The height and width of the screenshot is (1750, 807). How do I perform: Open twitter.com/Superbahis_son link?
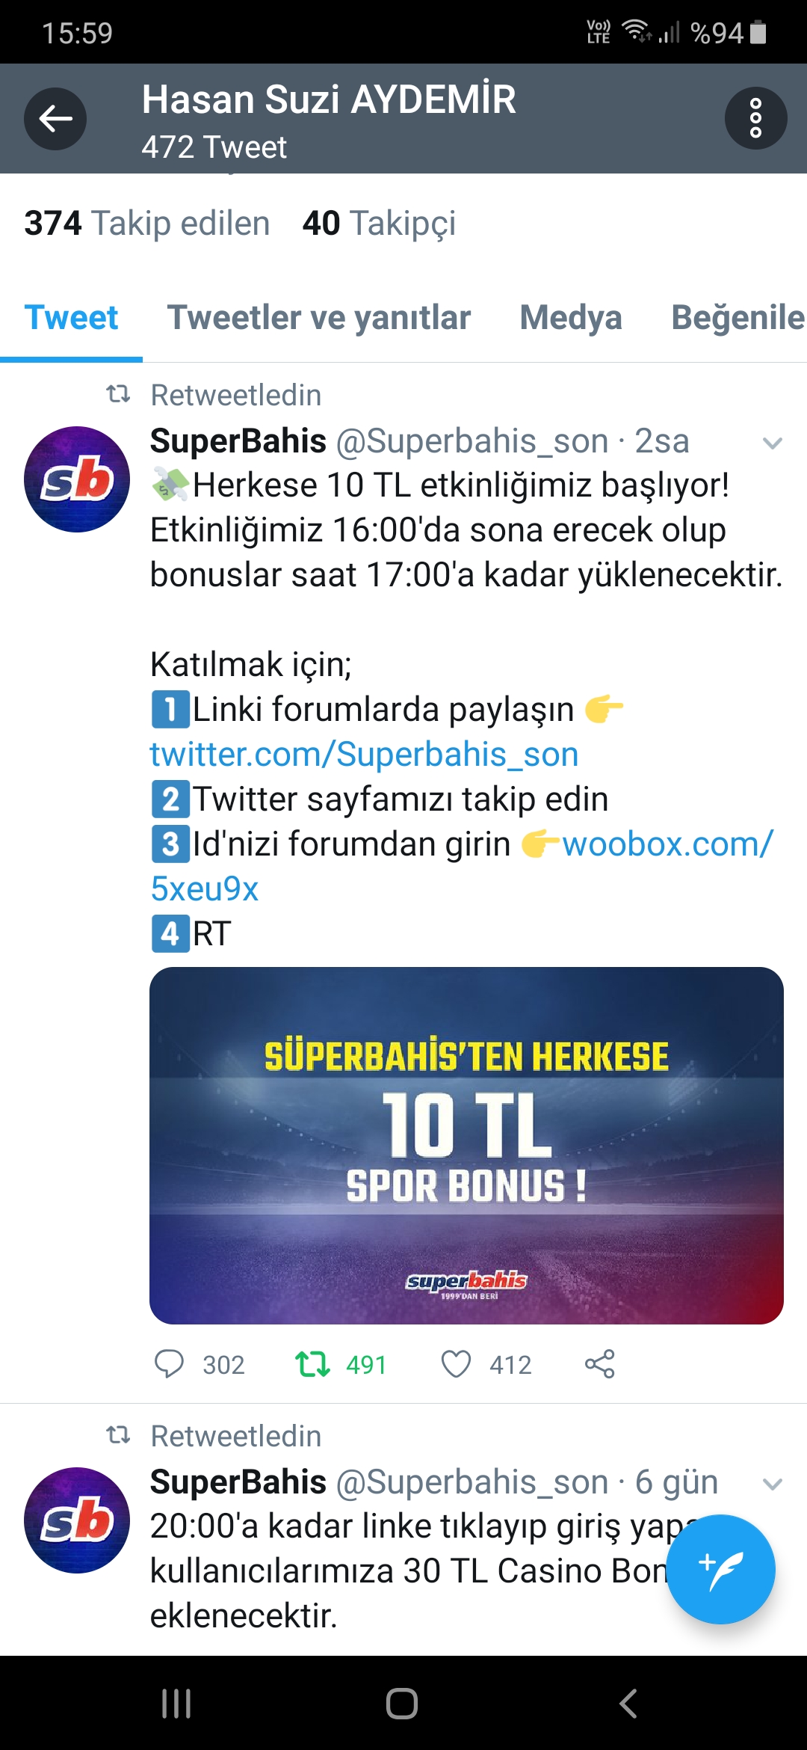[x=364, y=754]
